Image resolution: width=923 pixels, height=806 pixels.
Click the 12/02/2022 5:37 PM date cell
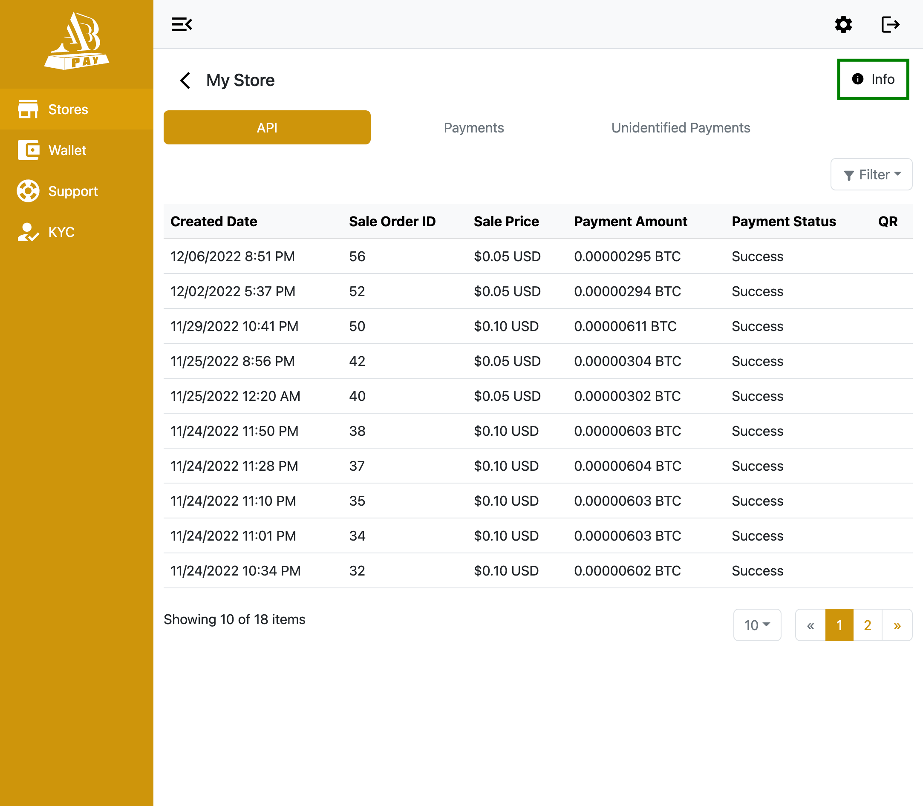pyautogui.click(x=233, y=291)
